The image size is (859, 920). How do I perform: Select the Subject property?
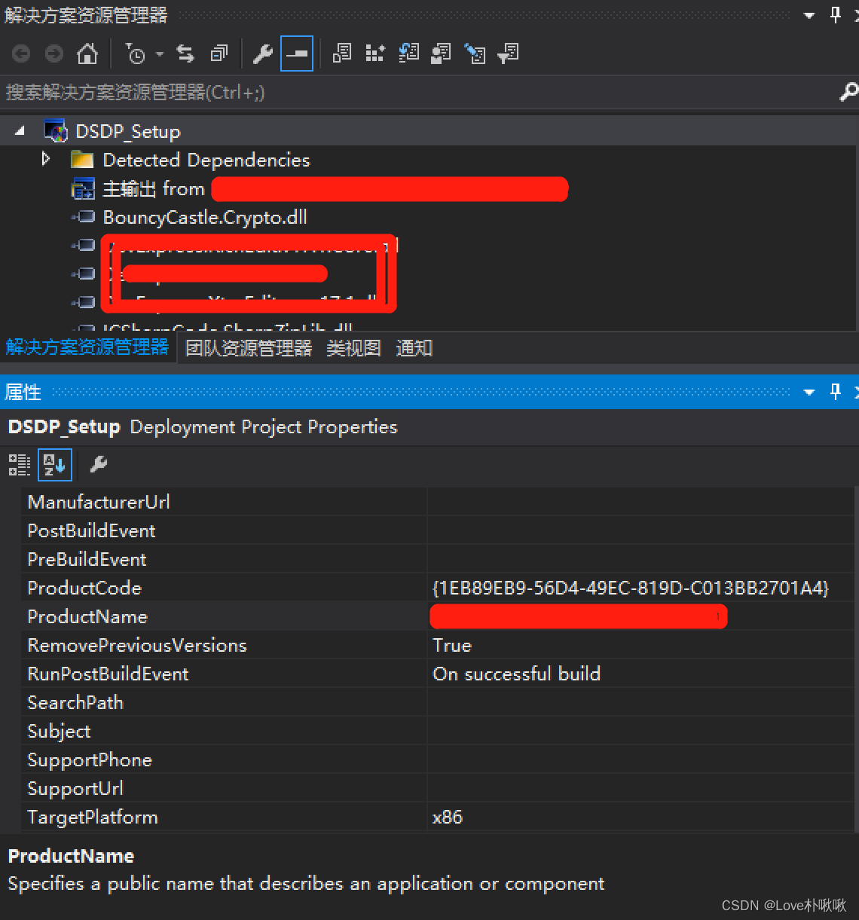(x=59, y=732)
